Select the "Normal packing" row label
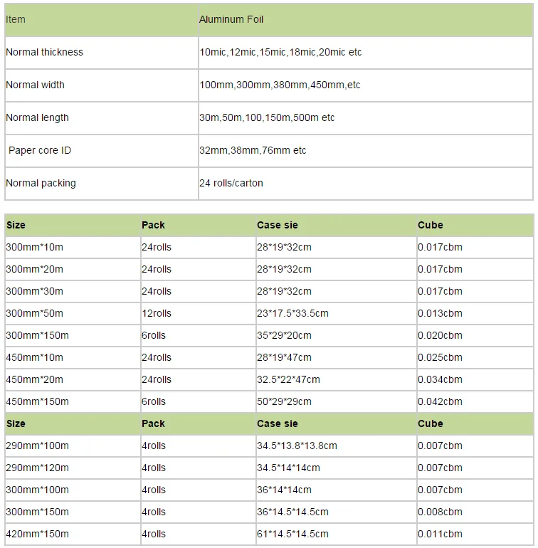Viewport: 538px width, 548px height. [41, 183]
